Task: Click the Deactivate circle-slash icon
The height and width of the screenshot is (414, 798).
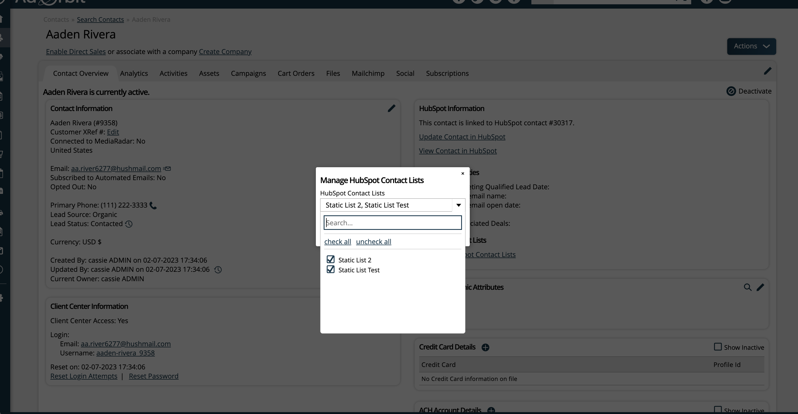Action: pos(731,91)
